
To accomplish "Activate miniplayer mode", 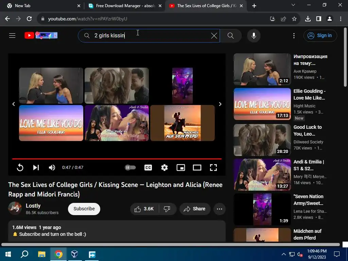I will pyautogui.click(x=181, y=167).
